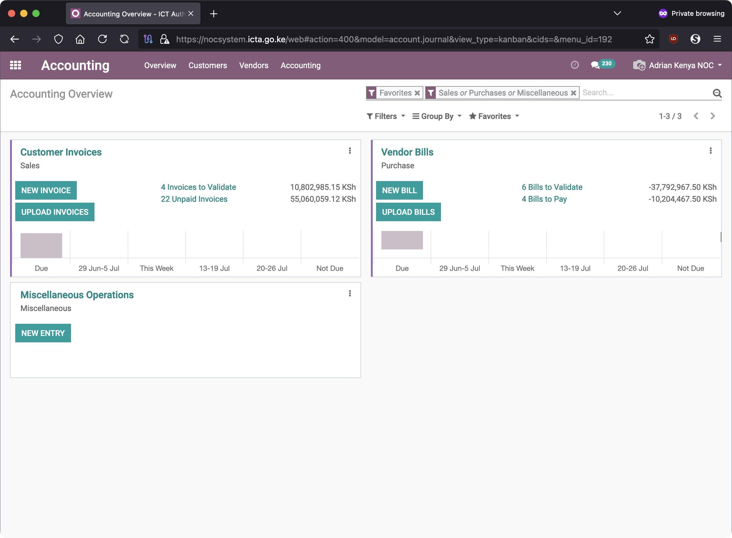
Task: Open the 22 Unpaid Invoices link
Action: (194, 199)
